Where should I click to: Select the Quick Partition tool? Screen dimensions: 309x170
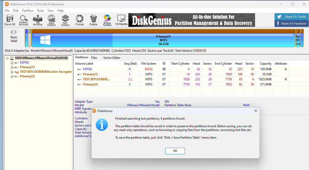coord(51,20)
